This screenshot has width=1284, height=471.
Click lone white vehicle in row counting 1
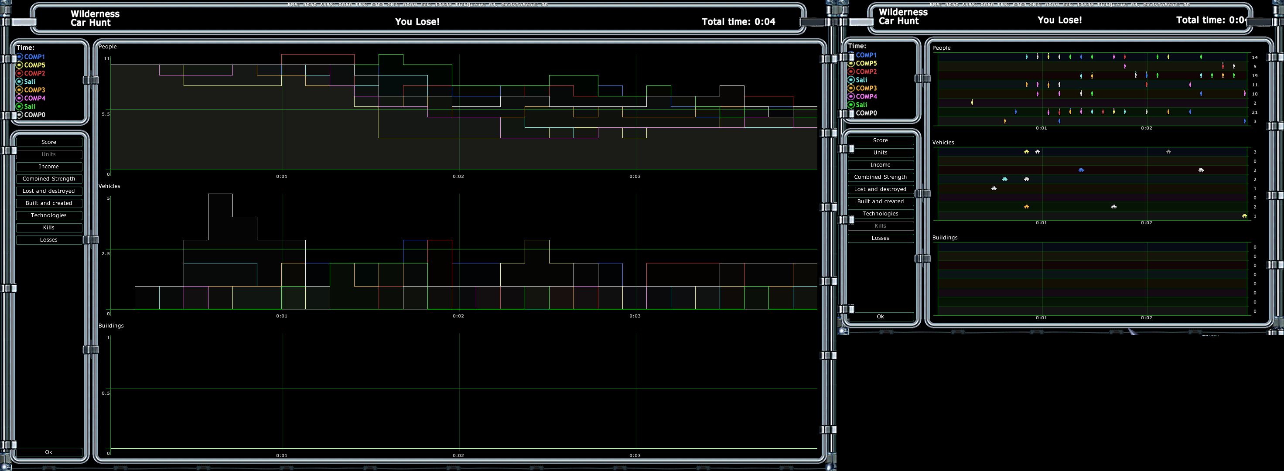pyautogui.click(x=994, y=188)
